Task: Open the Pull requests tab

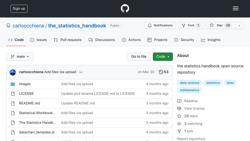Action: coord(68,40)
